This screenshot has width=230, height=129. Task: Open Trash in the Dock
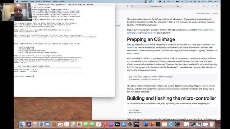(x=212, y=124)
